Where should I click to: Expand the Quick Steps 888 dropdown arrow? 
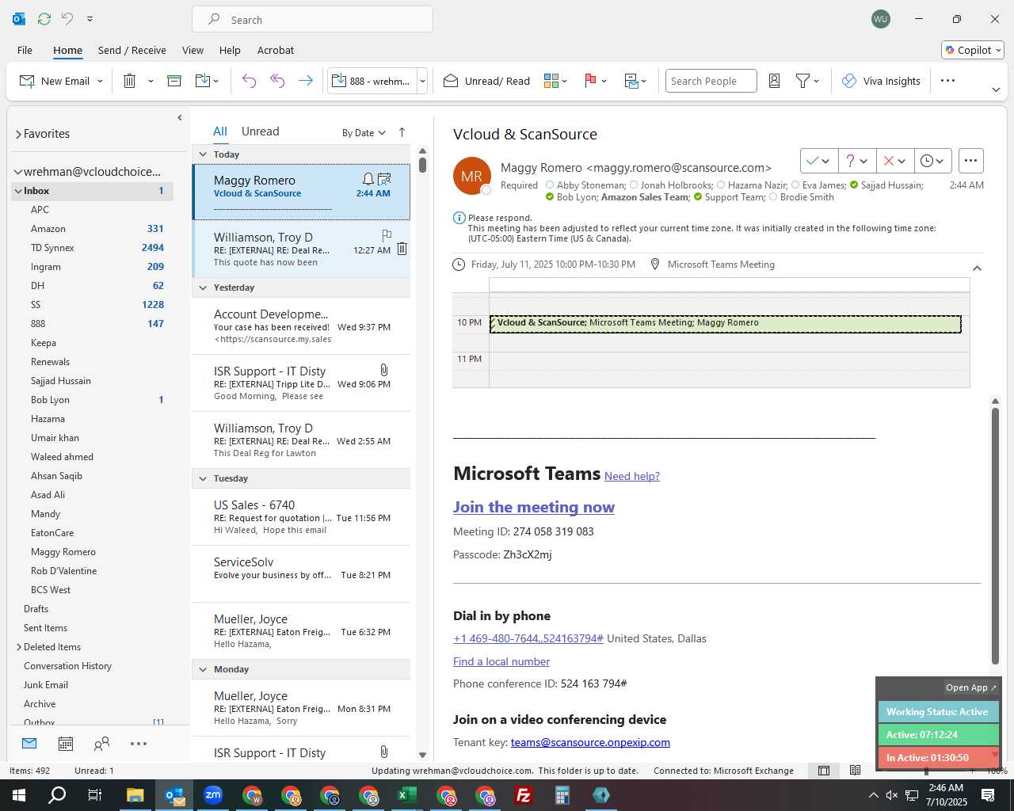[x=422, y=82]
